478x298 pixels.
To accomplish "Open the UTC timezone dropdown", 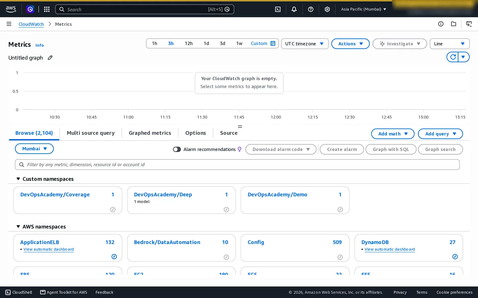I will (x=305, y=44).
